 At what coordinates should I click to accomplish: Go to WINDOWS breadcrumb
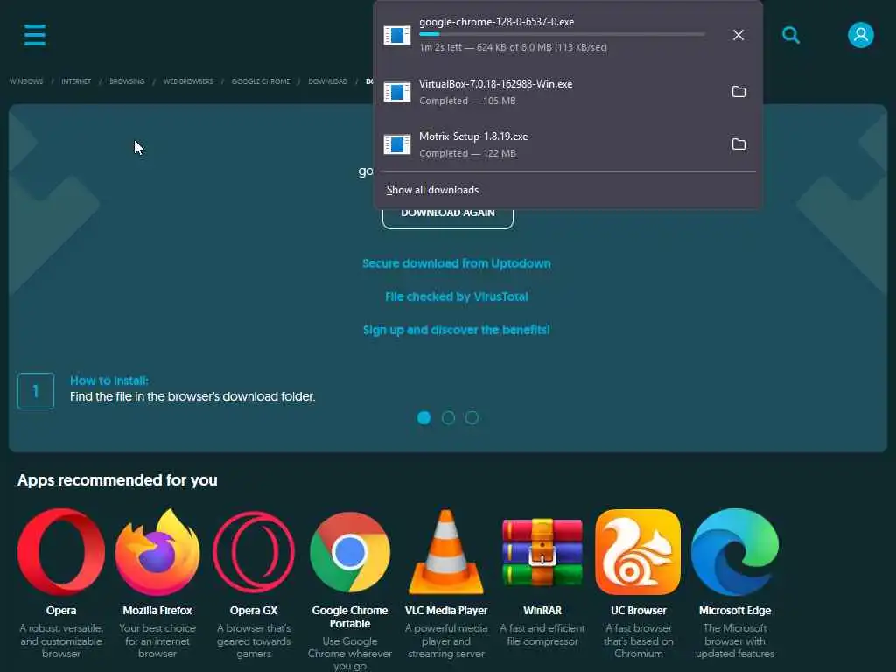click(x=26, y=81)
